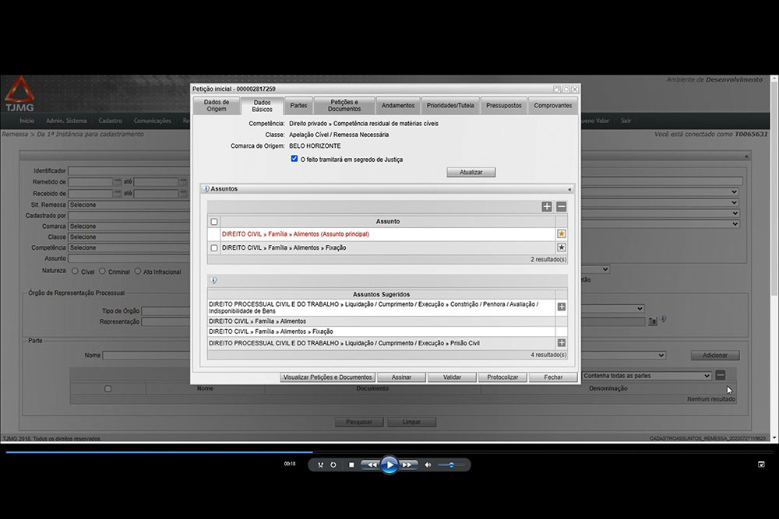Select the Ato Infracional radio button
This screenshot has height=519, width=779.
[x=138, y=271]
